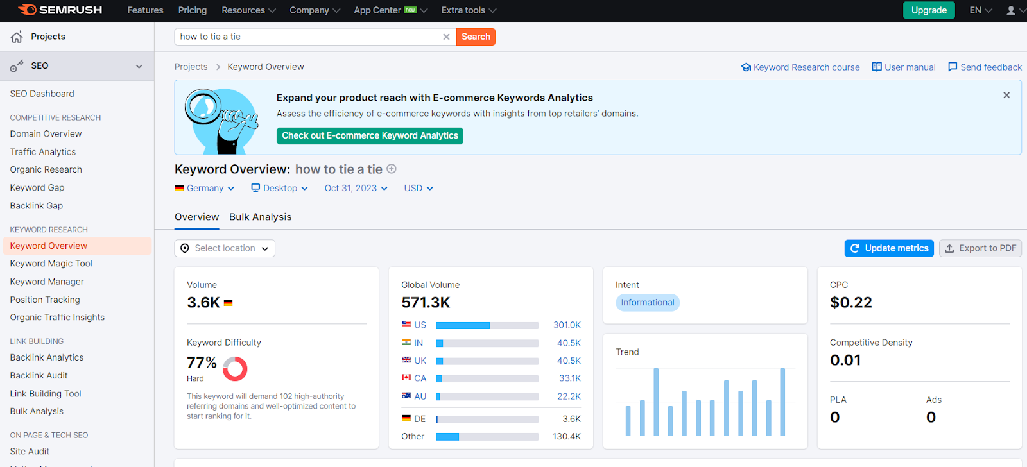Open the USD currency dropdown
Screen dimensions: 1027x467
(419, 188)
